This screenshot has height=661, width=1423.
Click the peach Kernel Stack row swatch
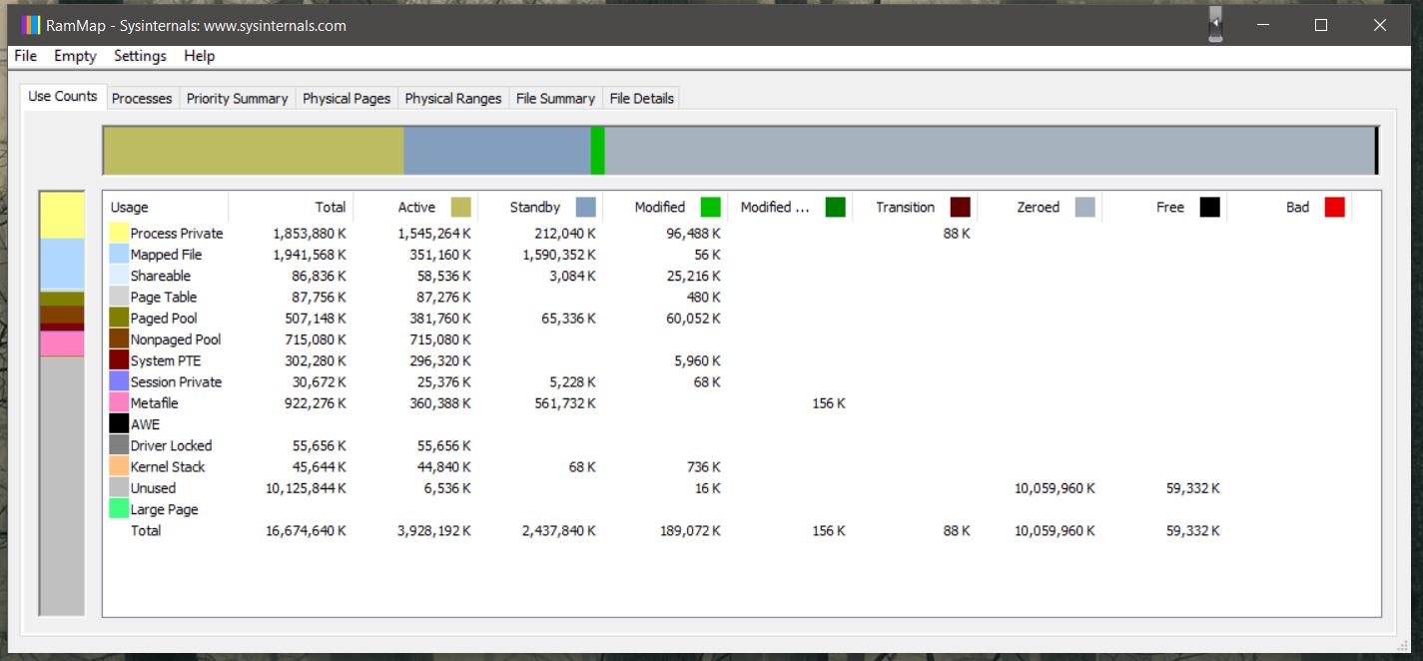119,466
